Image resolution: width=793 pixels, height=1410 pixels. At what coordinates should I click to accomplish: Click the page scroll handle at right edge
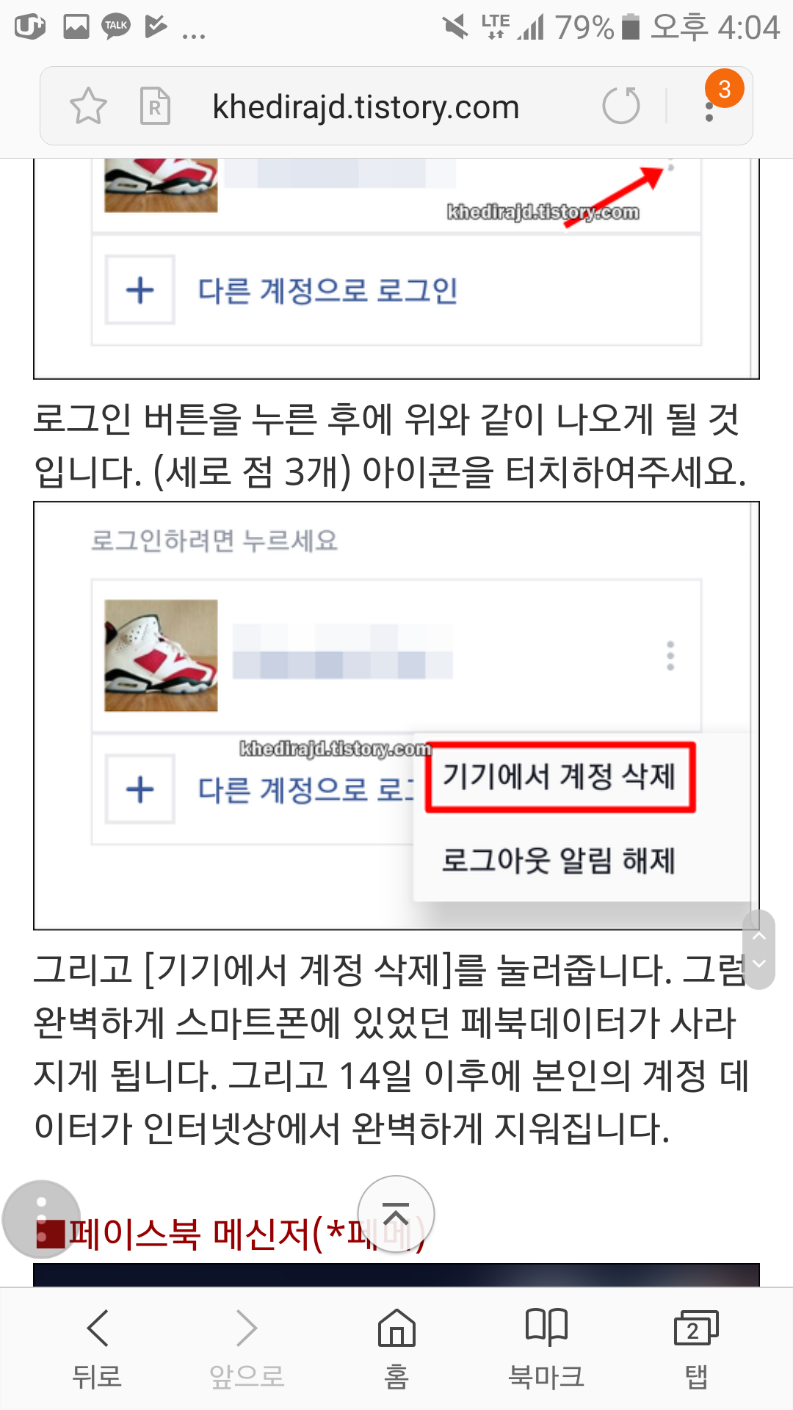(759, 950)
